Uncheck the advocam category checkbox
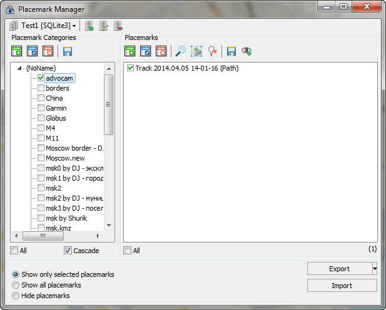 tap(41, 78)
